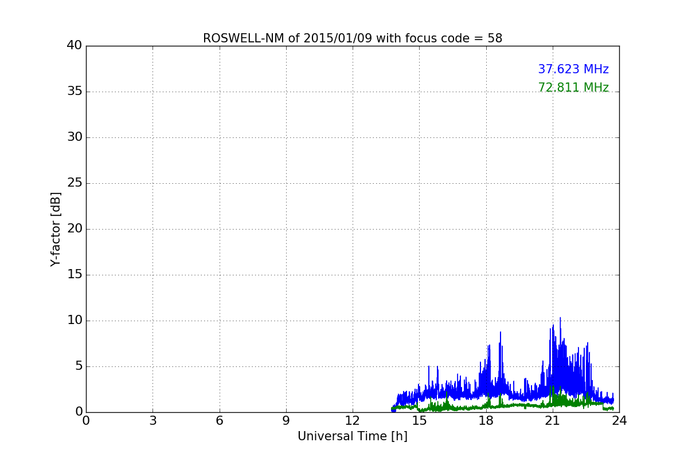
Task: Click the 3 tick label on x-axis
Action: pos(153,421)
